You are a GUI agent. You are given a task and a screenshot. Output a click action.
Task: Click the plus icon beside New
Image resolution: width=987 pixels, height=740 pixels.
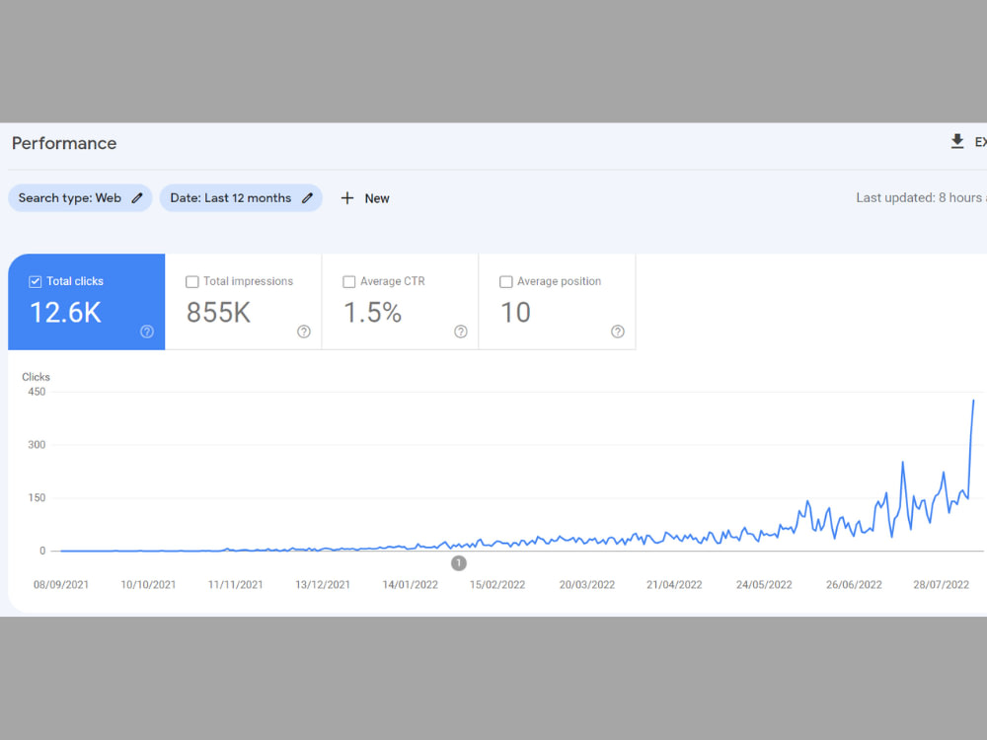[347, 197]
